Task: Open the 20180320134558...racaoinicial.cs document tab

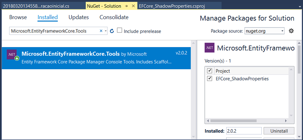Action: pyautogui.click(x=43, y=6)
